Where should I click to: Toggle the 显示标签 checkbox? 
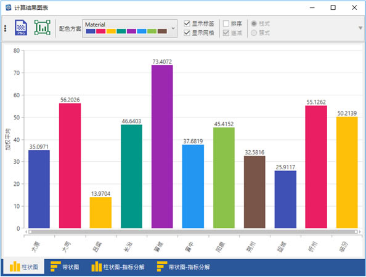[187, 23]
